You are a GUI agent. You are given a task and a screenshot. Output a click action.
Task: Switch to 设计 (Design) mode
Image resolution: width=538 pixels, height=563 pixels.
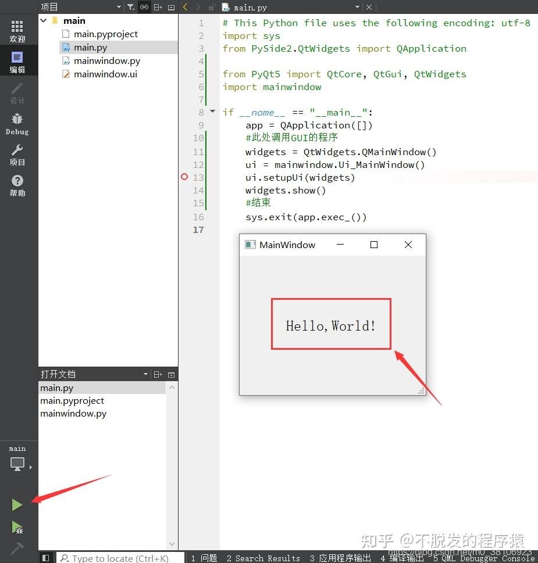17,93
